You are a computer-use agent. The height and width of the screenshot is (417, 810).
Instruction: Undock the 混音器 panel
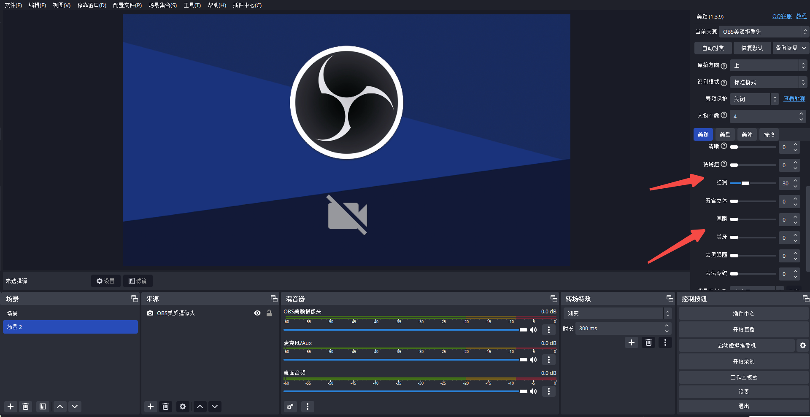pos(554,299)
